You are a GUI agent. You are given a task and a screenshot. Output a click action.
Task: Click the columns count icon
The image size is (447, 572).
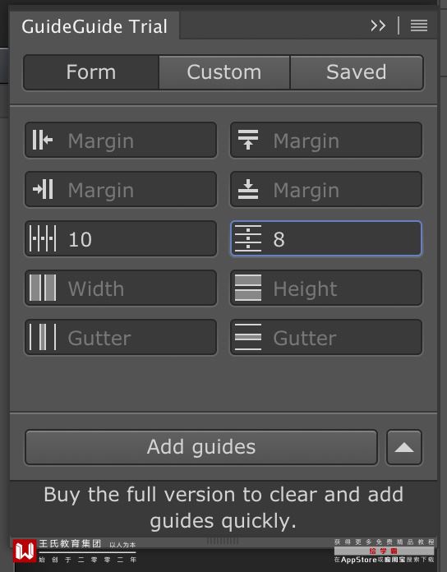(43, 238)
